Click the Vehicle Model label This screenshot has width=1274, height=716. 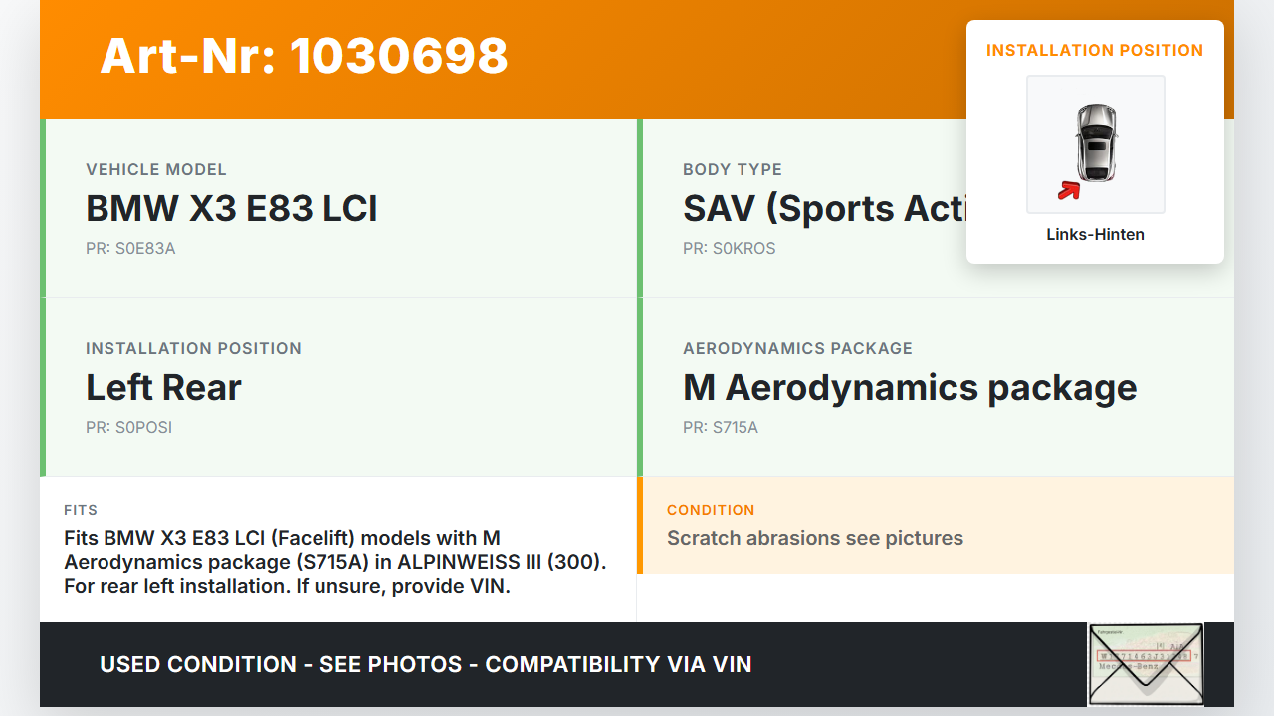156,169
